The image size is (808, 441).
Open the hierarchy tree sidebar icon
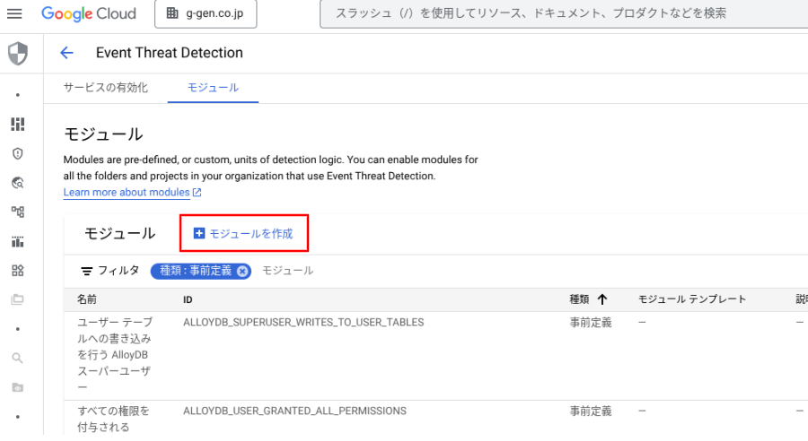[x=18, y=212]
